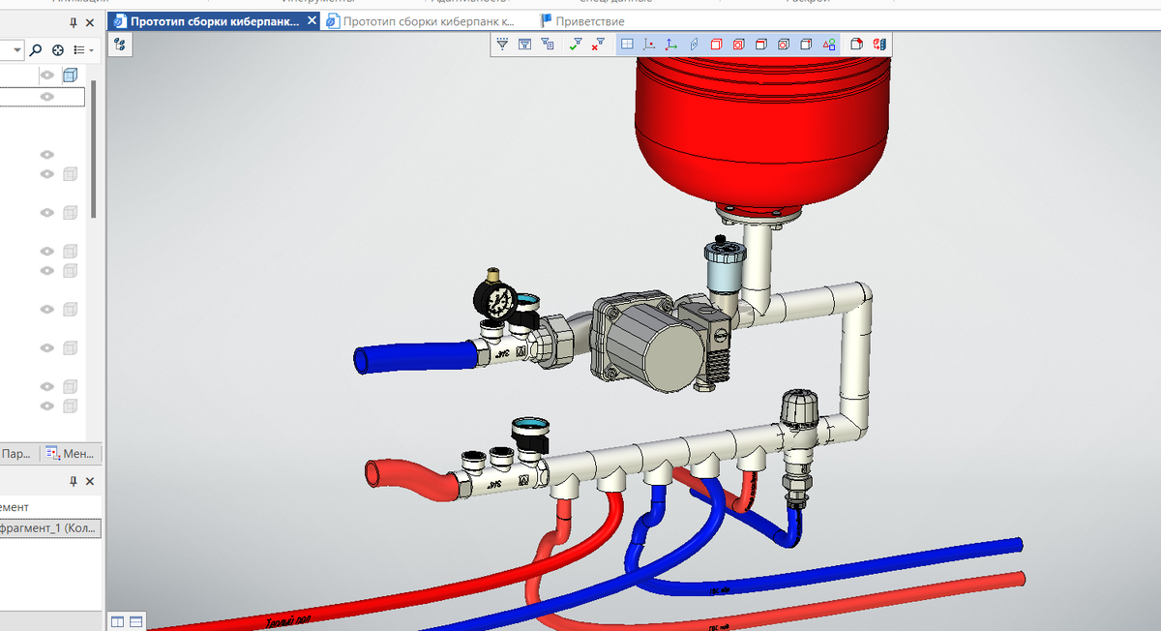Open the selection filter funnel icon
The height and width of the screenshot is (631, 1161).
(x=502, y=45)
